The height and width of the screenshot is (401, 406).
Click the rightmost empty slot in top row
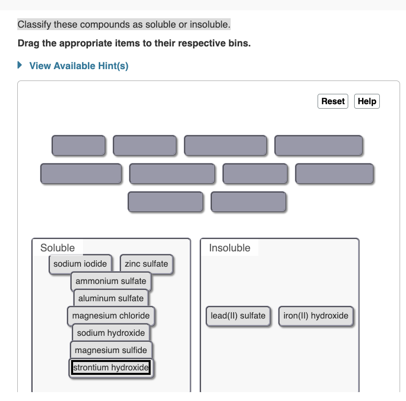coord(319,145)
